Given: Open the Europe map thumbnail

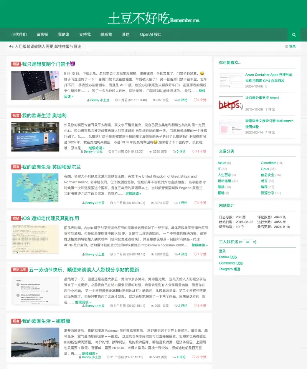Looking at the screenshot, I should tap(35, 188).
